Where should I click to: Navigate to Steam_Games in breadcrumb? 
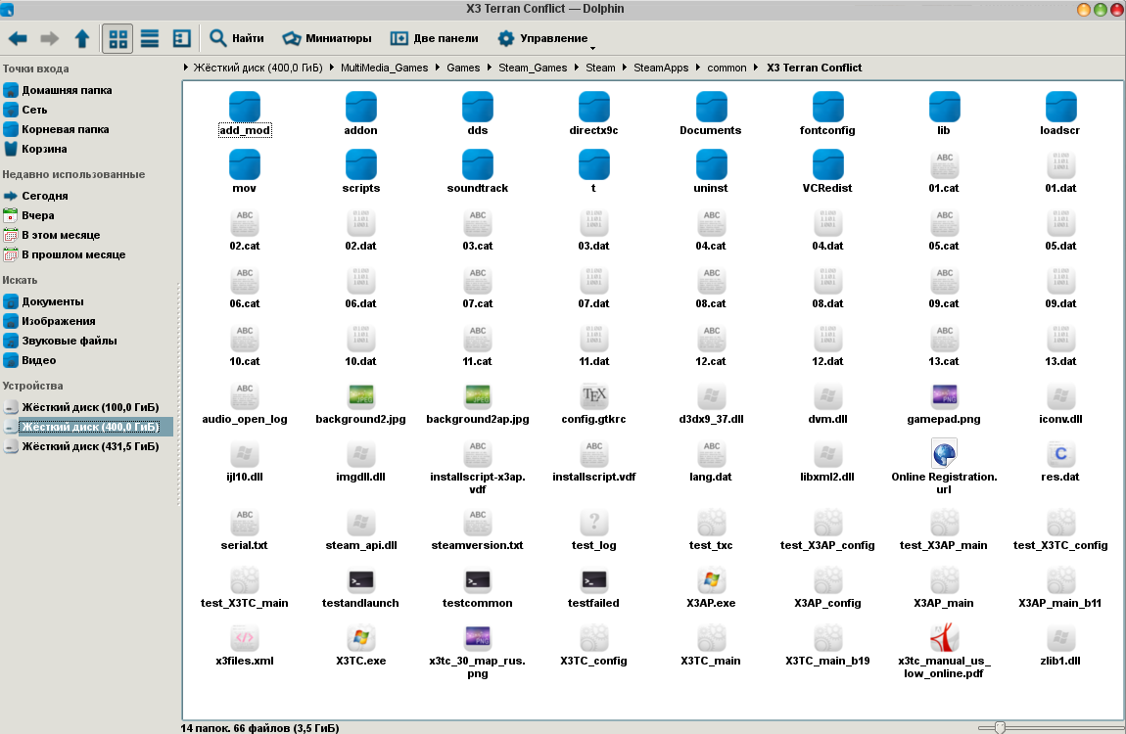(533, 68)
